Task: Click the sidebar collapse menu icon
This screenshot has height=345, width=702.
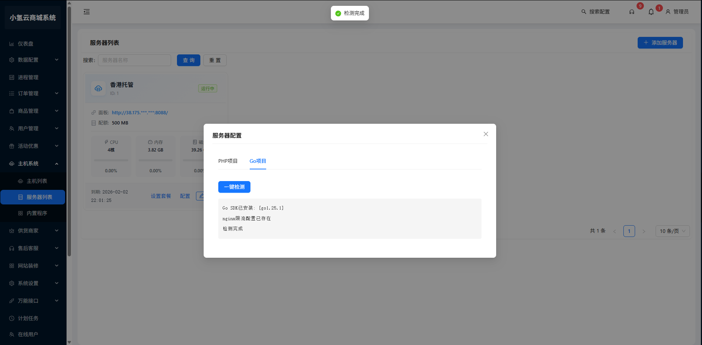Action: (x=87, y=12)
